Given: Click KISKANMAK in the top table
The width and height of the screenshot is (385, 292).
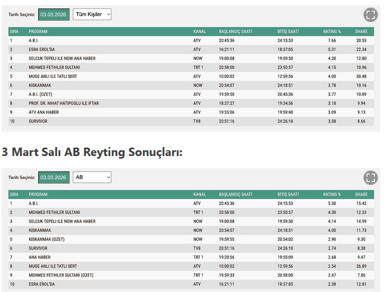Looking at the screenshot, I should 40,85.
